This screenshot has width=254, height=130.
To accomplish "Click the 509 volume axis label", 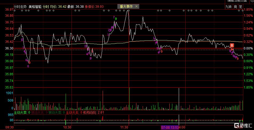I will coord(10,100).
